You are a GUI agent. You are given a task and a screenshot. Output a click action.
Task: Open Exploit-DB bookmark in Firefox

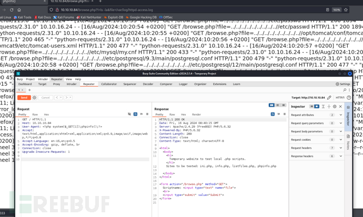coord(114,17)
